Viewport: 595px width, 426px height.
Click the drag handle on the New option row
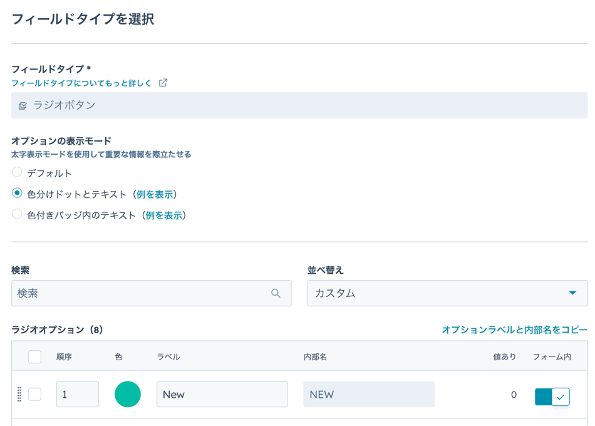pyautogui.click(x=19, y=394)
